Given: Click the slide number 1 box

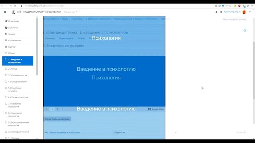Looking at the screenshot, I should [x=52, y=109].
